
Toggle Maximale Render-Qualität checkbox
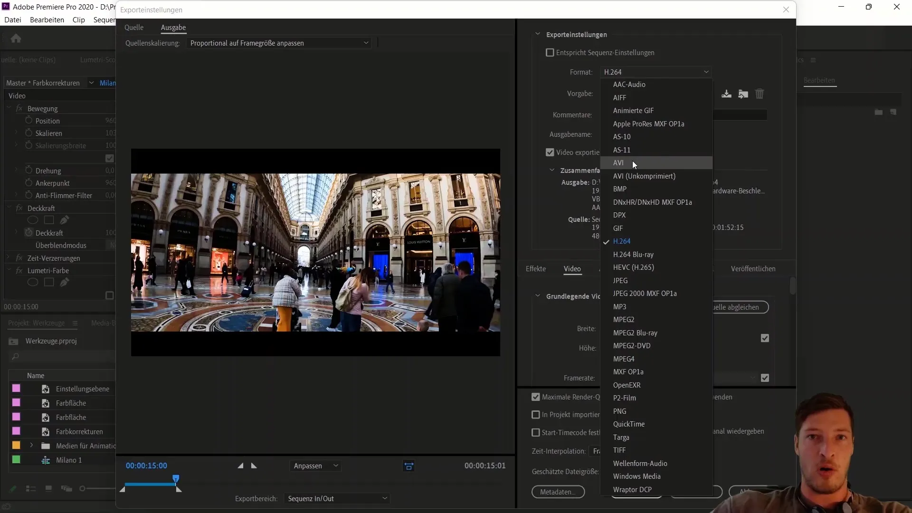[x=536, y=397]
